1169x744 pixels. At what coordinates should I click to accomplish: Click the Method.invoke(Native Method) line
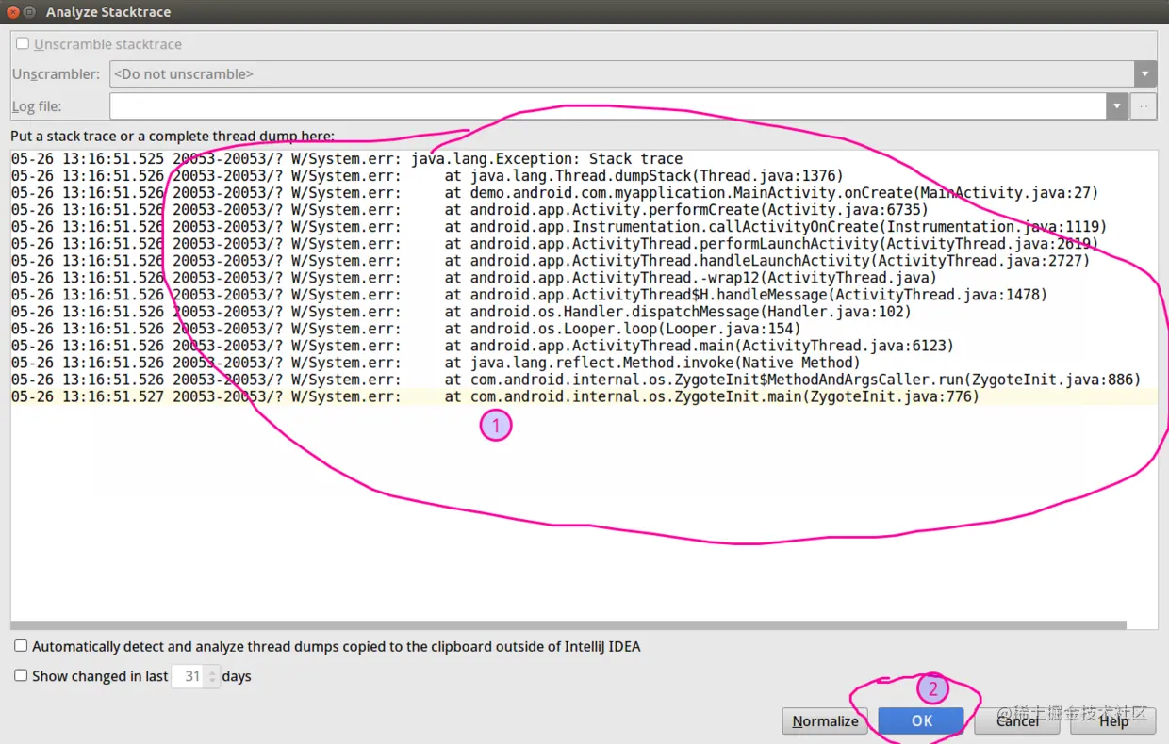click(x=436, y=362)
